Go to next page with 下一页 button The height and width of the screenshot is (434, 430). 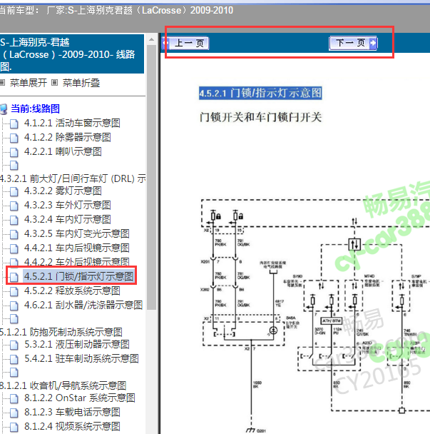click(353, 43)
